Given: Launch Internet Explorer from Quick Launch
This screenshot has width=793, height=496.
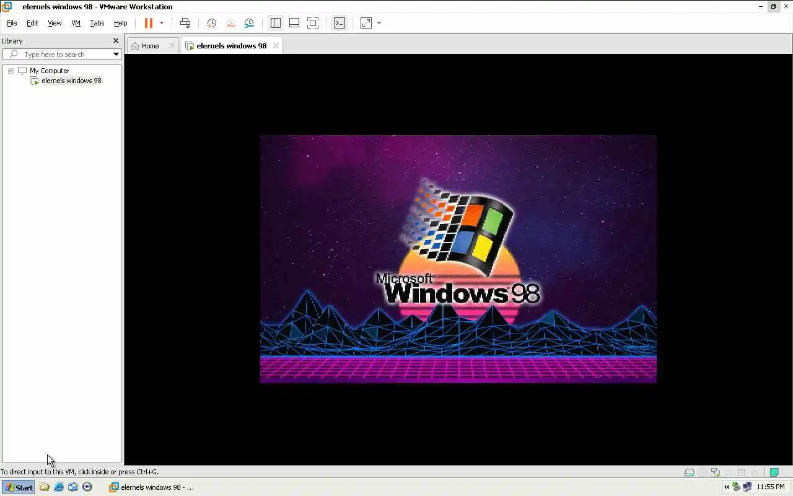Looking at the screenshot, I should (x=59, y=487).
